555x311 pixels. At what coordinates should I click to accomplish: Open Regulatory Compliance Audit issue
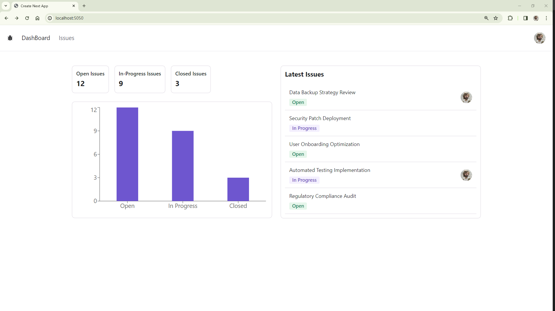[322, 196]
